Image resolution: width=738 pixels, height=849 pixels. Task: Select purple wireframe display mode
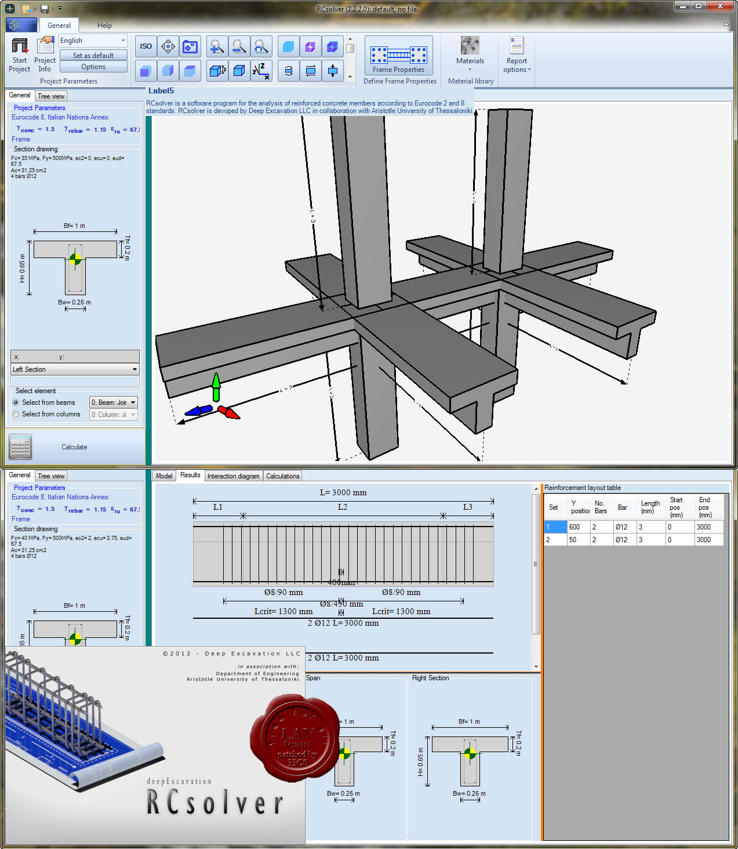[310, 46]
